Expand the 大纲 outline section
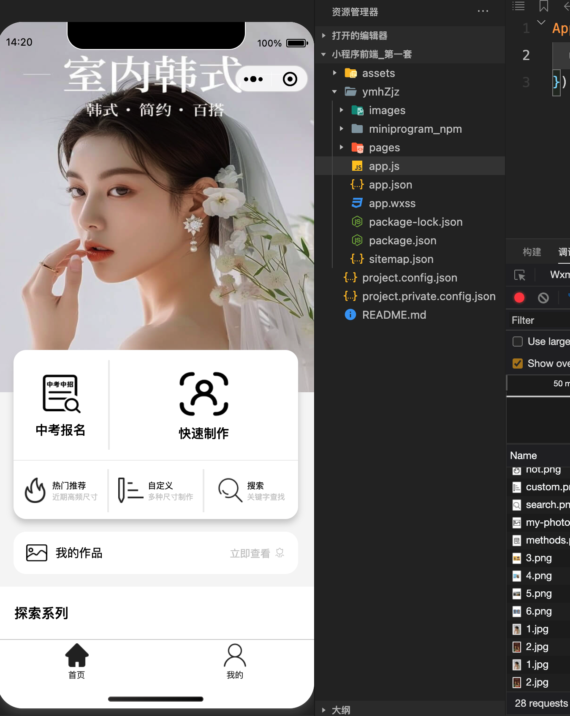Screen dimensions: 570x716 (x=410, y=710)
